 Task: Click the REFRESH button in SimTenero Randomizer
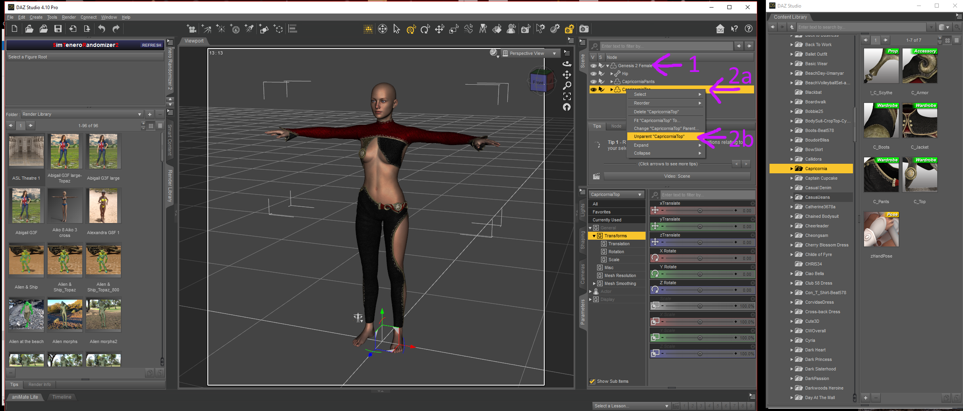click(152, 45)
